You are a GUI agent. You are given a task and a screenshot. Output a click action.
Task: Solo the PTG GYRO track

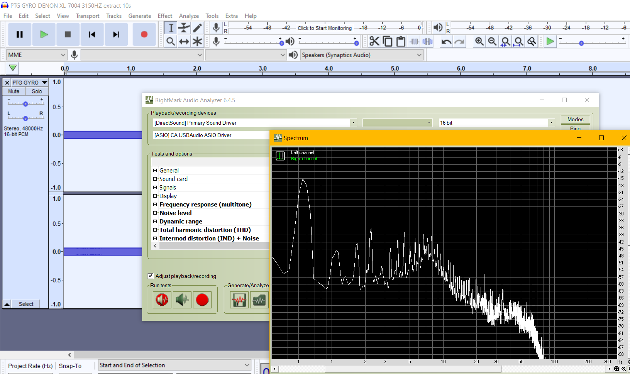tap(37, 91)
